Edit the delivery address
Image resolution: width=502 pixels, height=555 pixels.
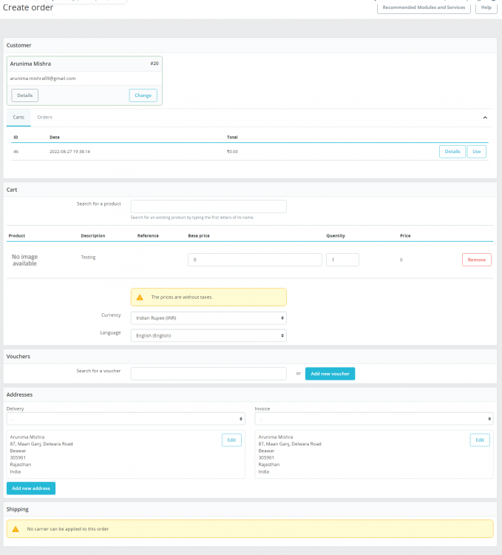click(231, 440)
